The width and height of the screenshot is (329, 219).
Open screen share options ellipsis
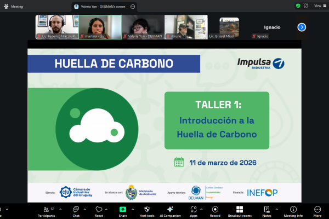point(133,7)
